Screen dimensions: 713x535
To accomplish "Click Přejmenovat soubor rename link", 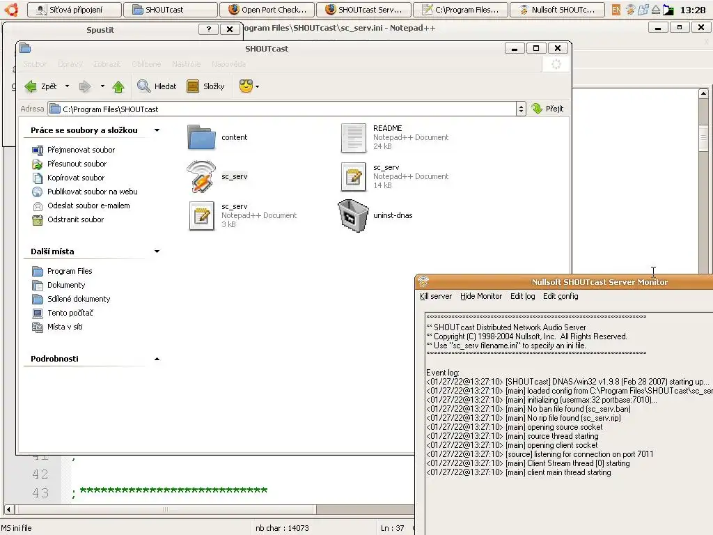I will (81, 150).
